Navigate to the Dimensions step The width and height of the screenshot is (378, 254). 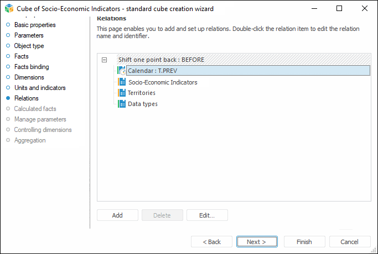[29, 77]
